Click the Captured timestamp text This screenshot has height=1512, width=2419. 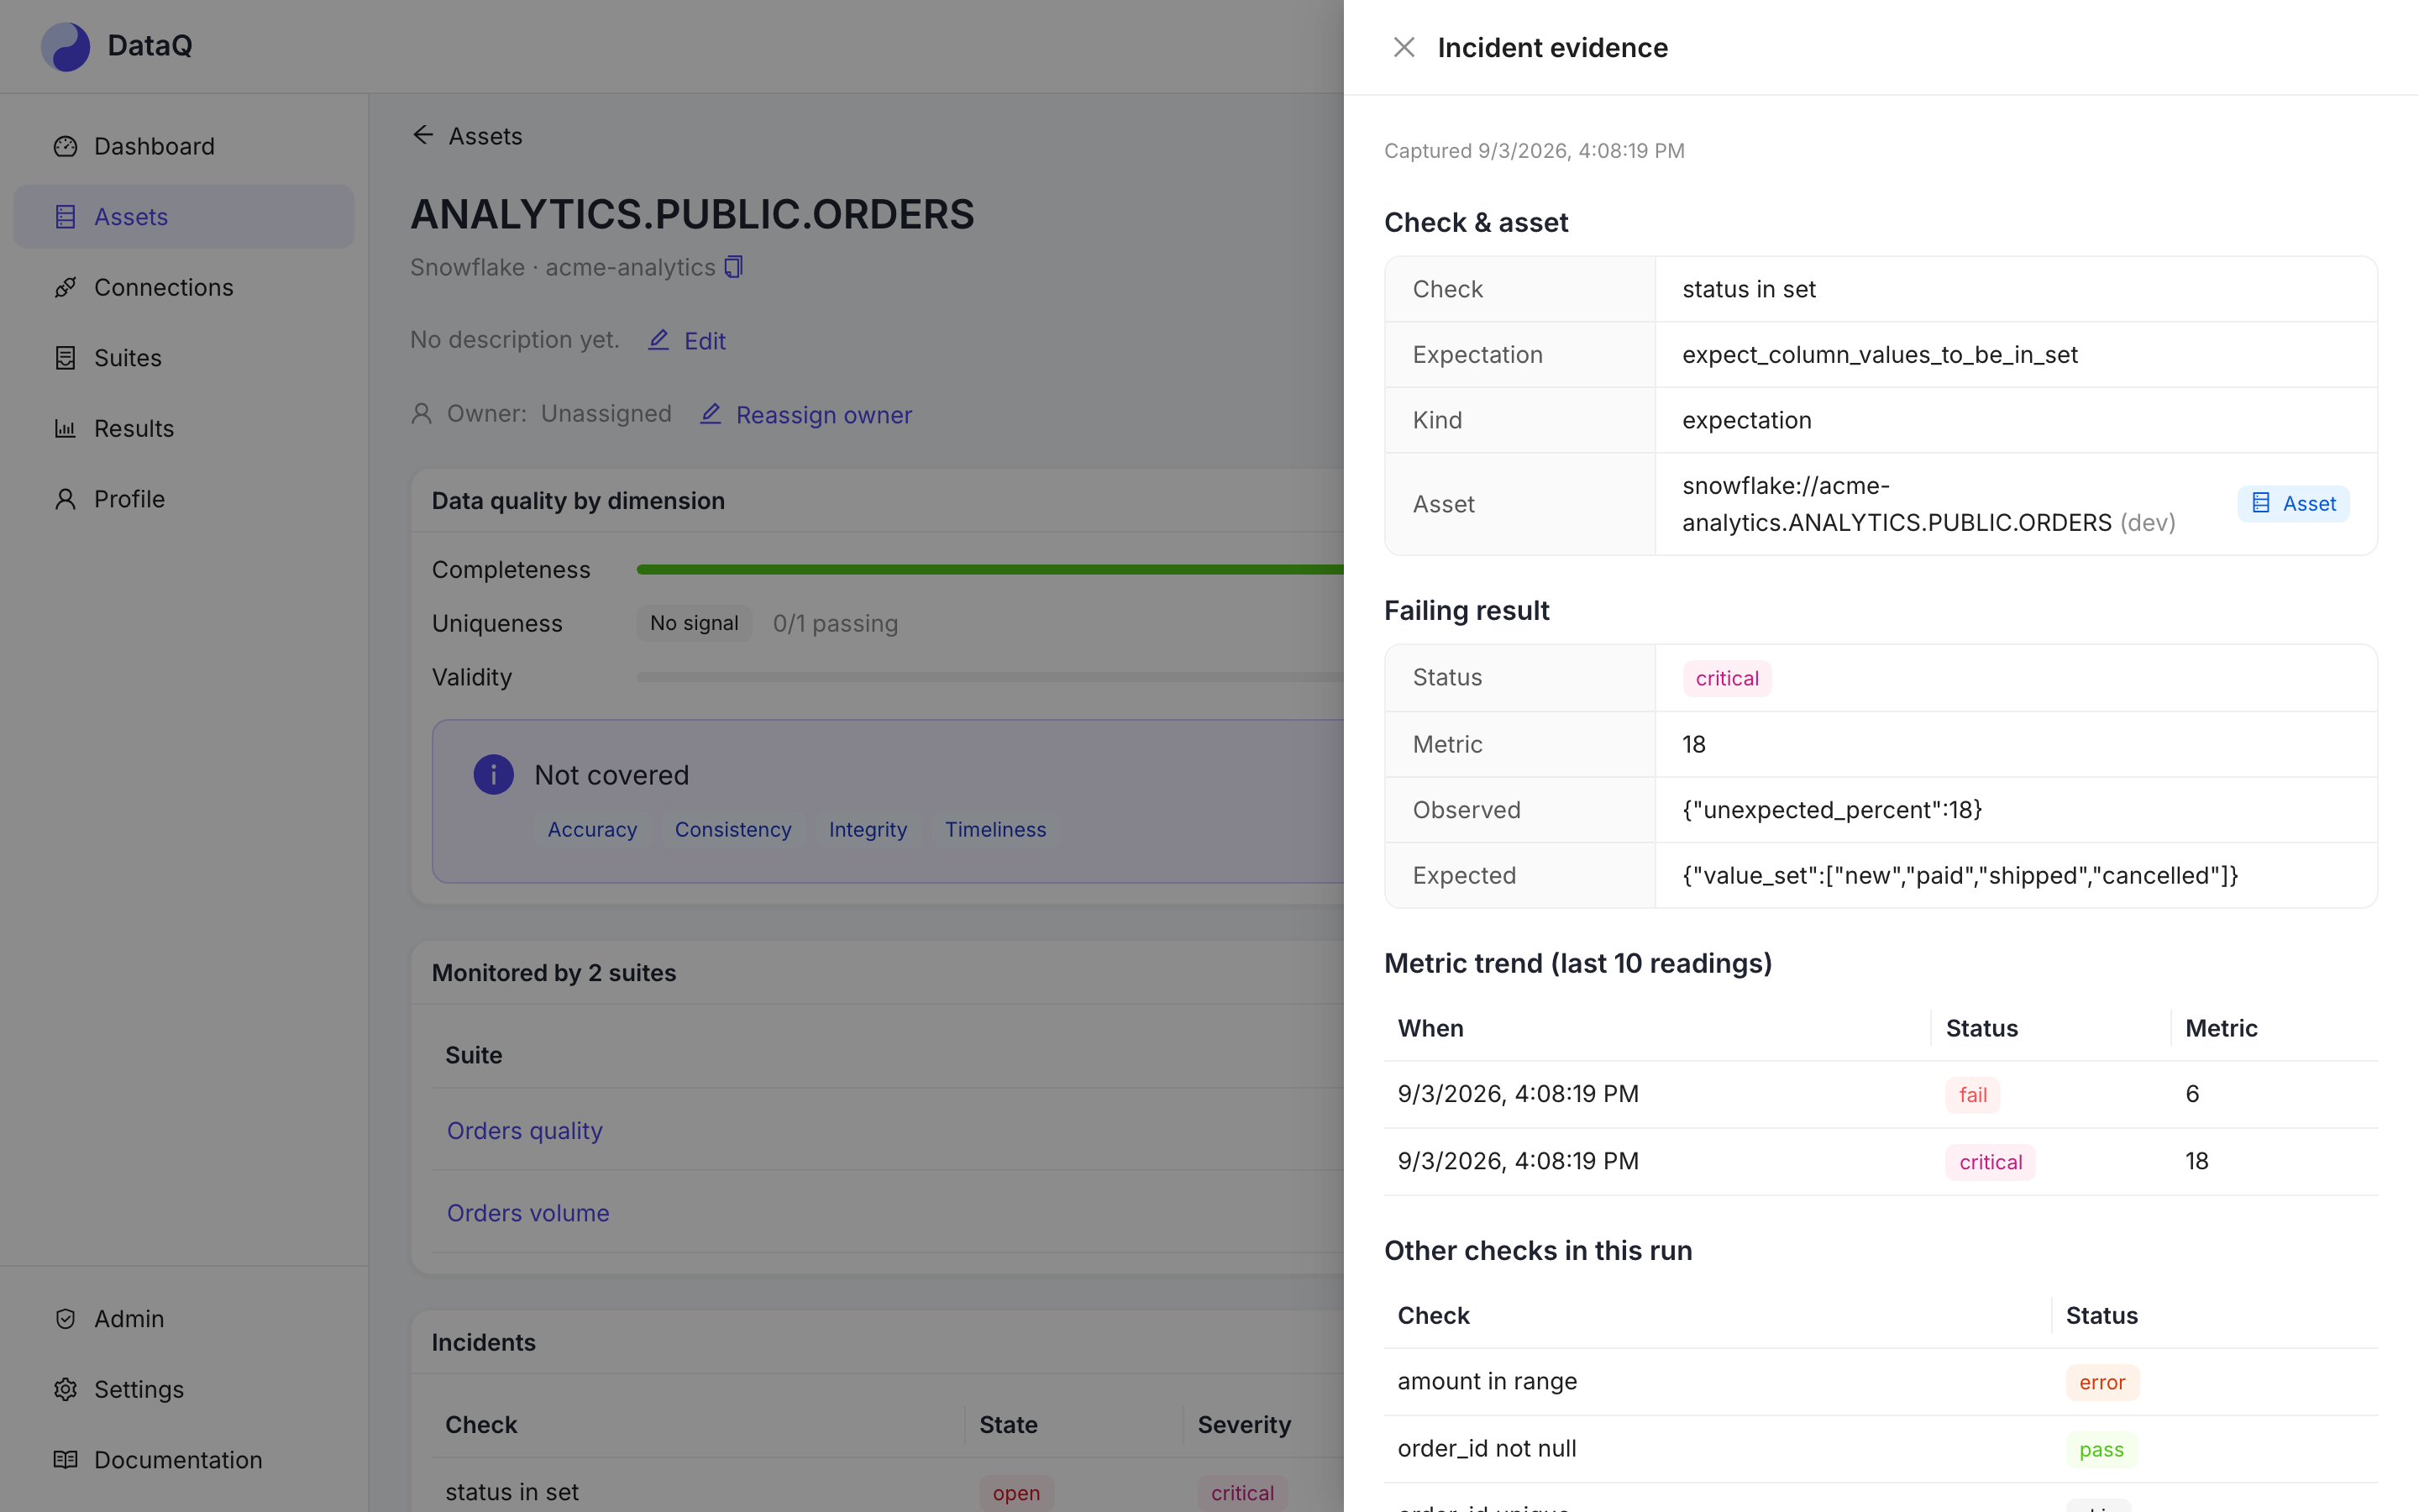1535,151
